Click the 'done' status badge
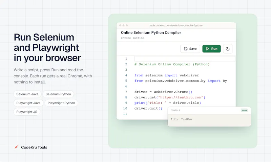Image resolution: width=271 pixels, height=162 pixels. (x=244, y=110)
